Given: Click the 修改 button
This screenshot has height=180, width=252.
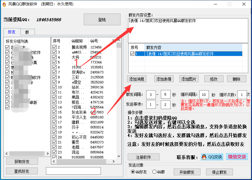Looking at the screenshot, I should click(214, 79).
